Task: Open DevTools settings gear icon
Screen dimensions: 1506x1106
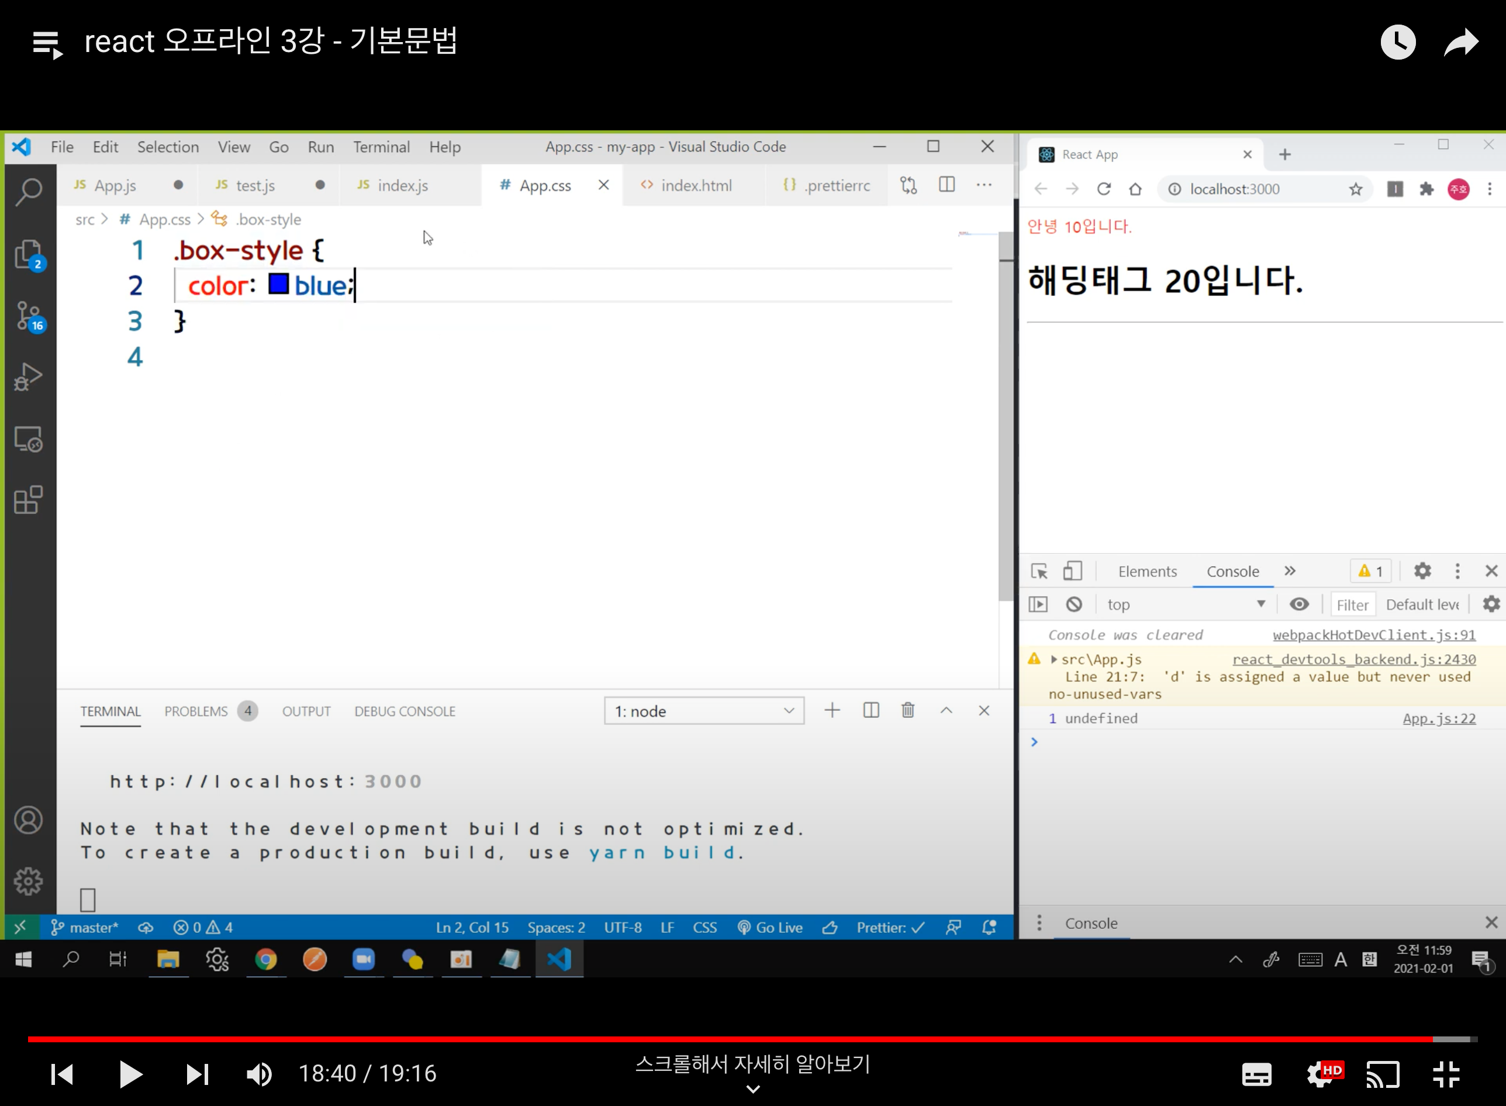Action: tap(1422, 571)
